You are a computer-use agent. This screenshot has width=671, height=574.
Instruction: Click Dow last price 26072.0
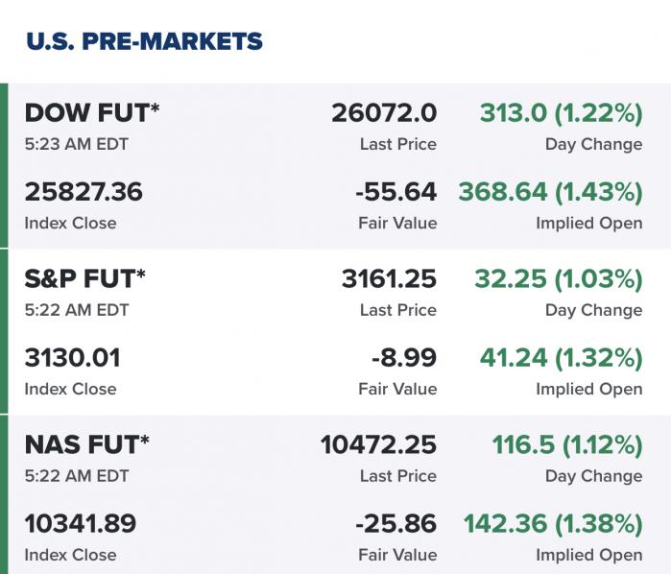[384, 113]
